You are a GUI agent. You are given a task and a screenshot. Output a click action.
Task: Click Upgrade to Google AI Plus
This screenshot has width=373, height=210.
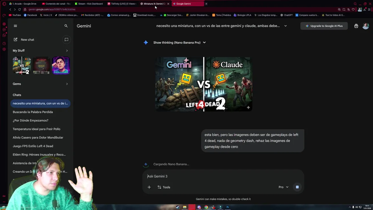click(324, 26)
